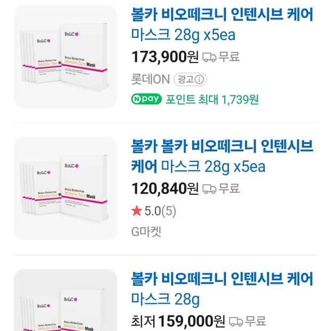
Task: Click the 120,840원 price
Action: 164,188
